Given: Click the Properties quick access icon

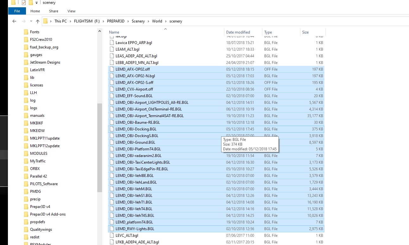Looking at the screenshot, I should (x=24, y=3).
